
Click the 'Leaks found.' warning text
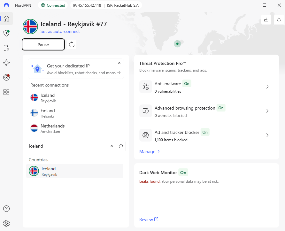[x=150, y=181]
